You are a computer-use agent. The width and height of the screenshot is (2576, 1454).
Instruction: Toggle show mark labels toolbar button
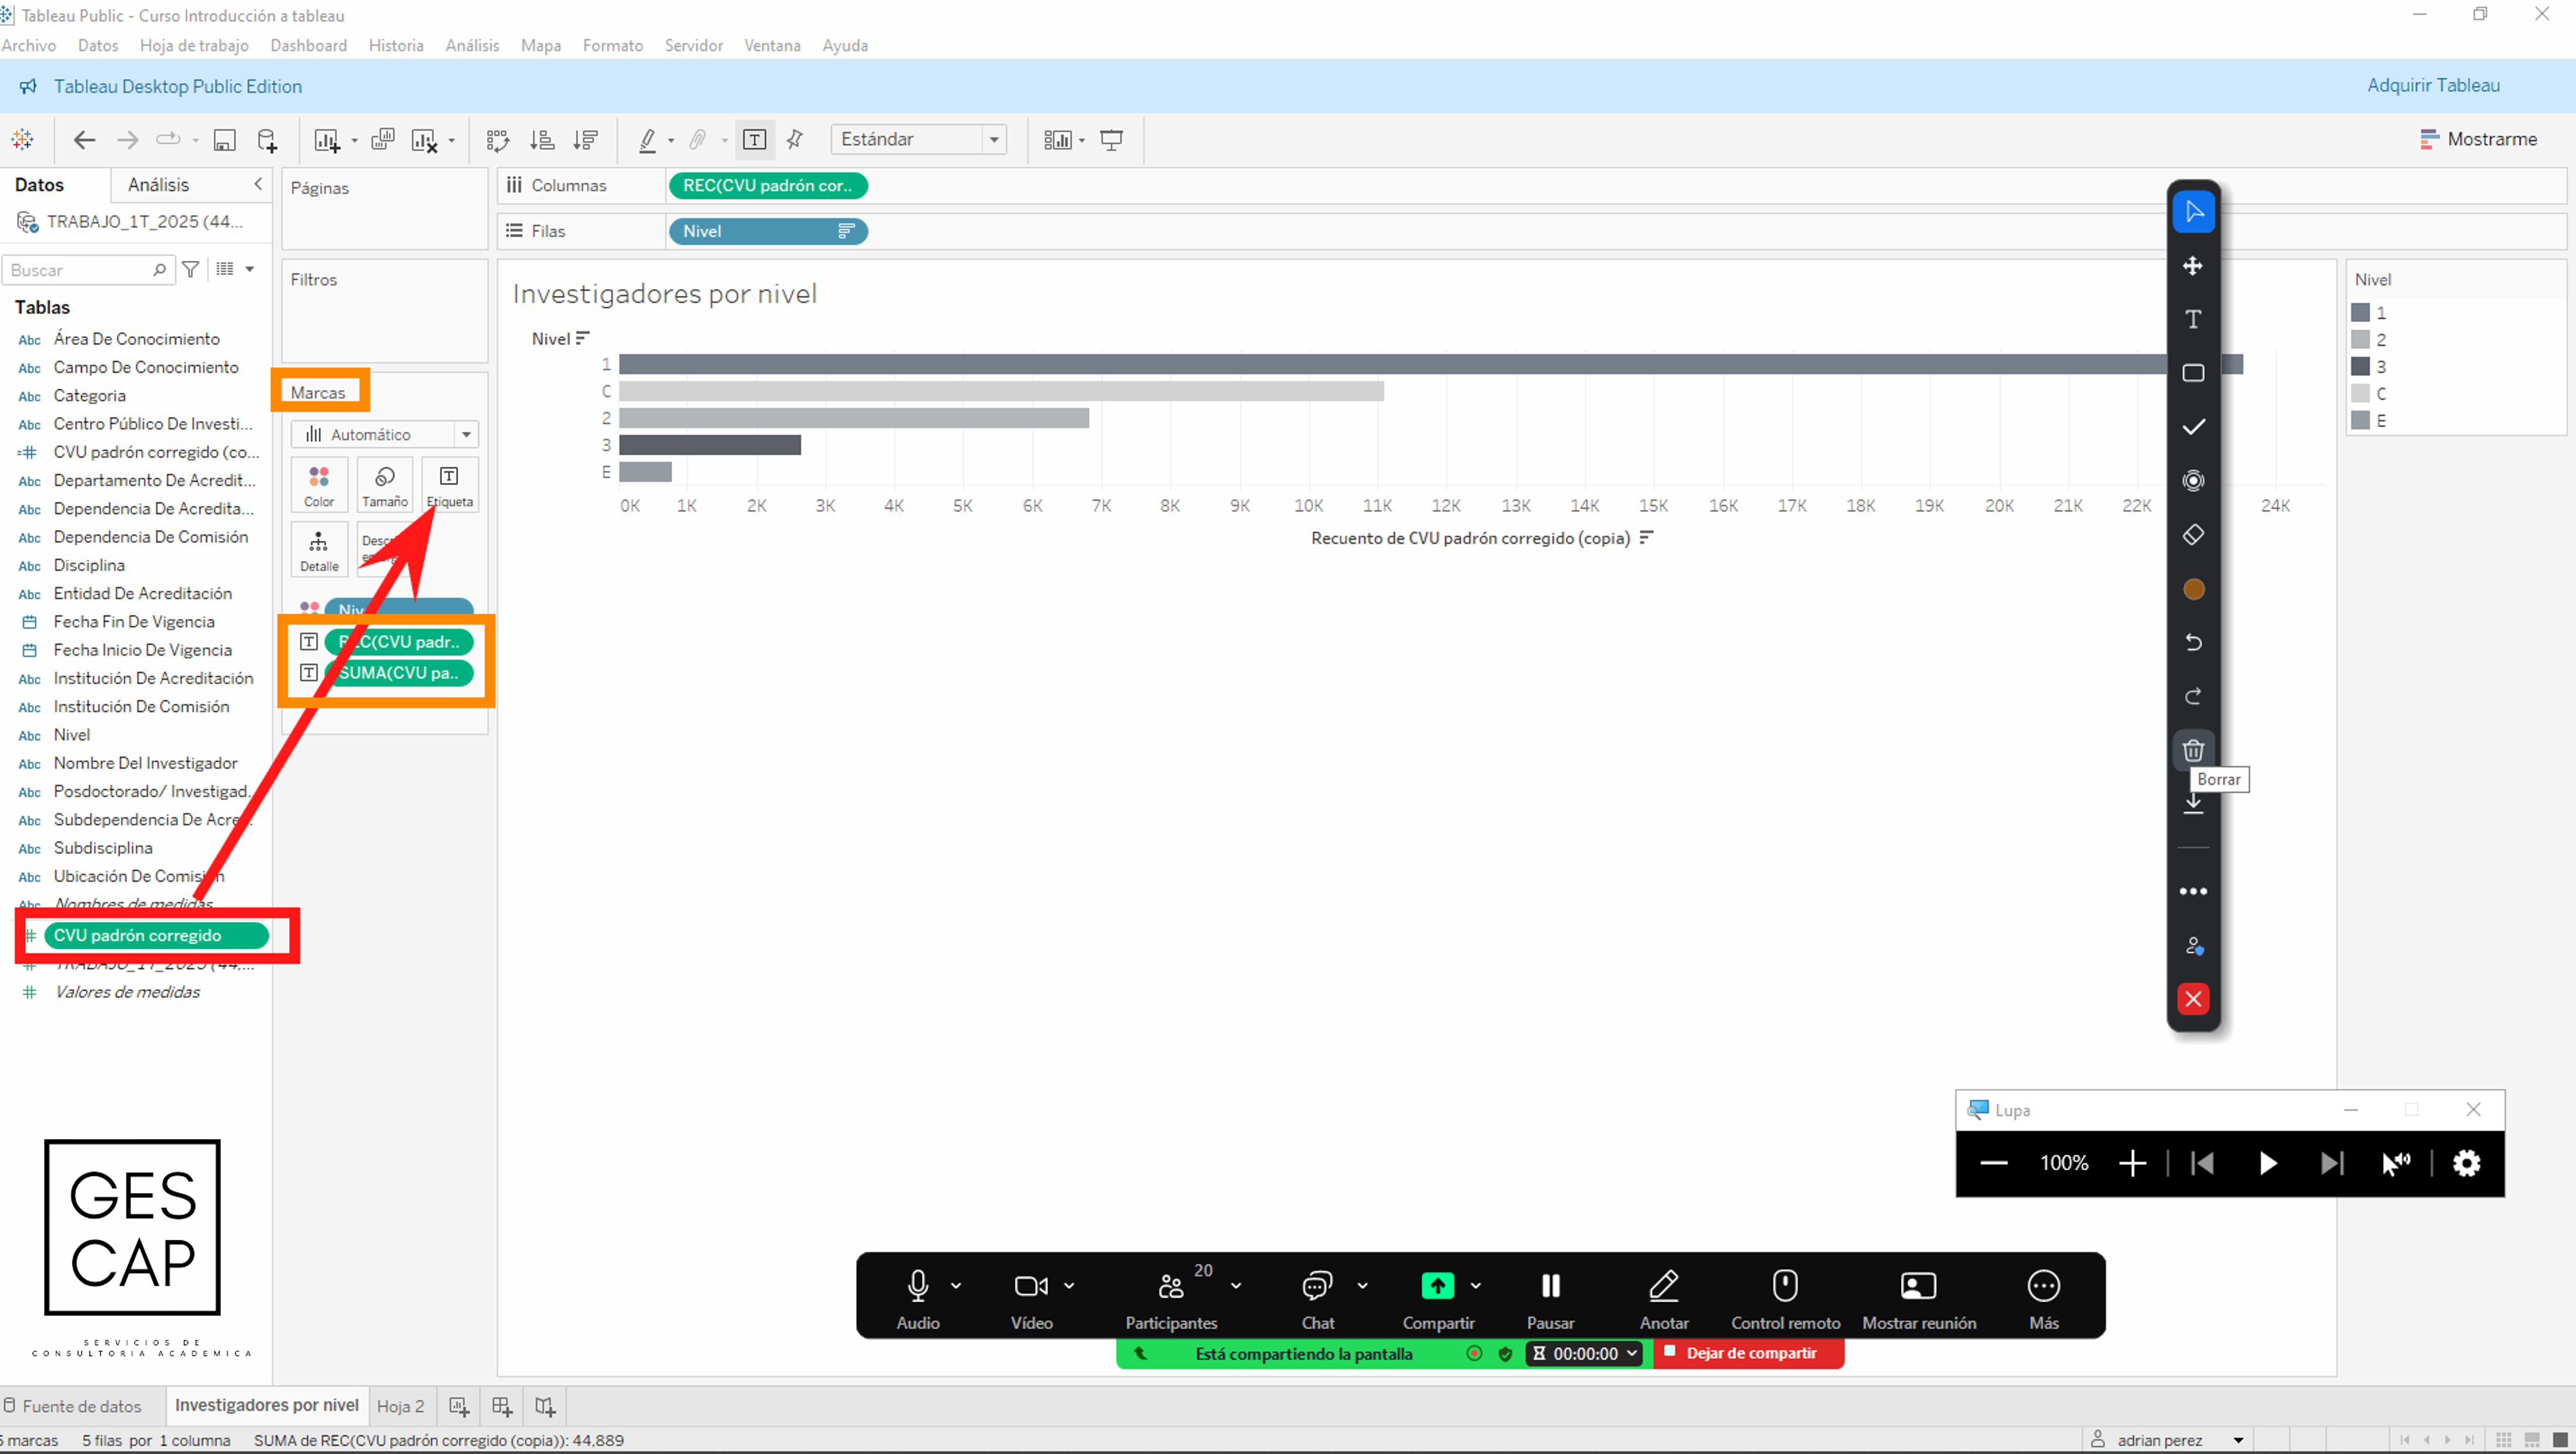(x=755, y=140)
